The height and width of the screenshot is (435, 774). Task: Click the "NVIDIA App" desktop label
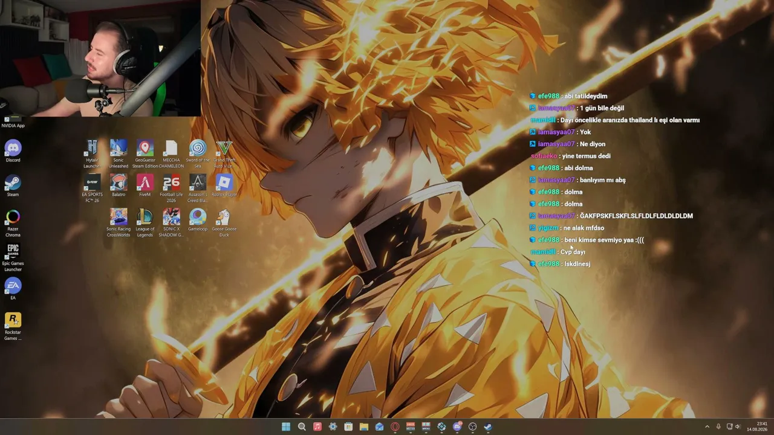(13, 126)
